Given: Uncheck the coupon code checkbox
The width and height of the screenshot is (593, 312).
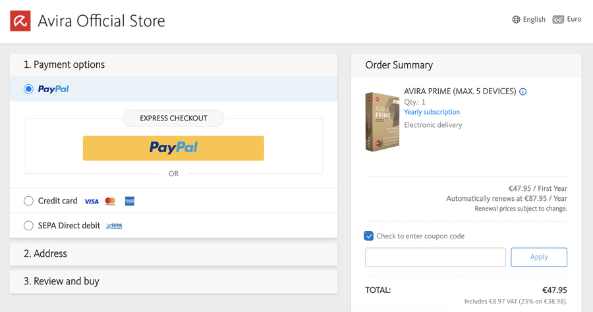Looking at the screenshot, I should click(x=369, y=236).
